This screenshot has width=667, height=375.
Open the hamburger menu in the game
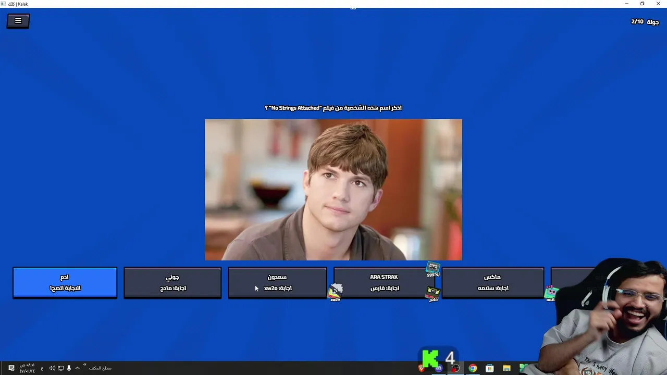pyautogui.click(x=18, y=21)
